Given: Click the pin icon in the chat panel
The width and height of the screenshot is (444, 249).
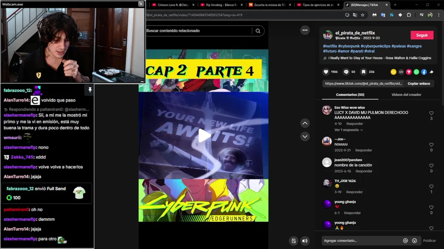Looking at the screenshot, I should (x=90, y=90).
